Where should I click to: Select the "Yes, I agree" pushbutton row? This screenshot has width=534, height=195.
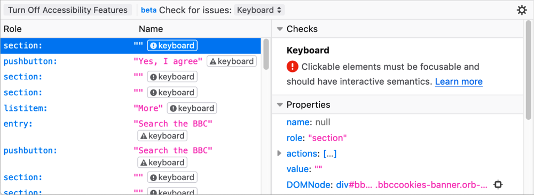click(x=131, y=61)
